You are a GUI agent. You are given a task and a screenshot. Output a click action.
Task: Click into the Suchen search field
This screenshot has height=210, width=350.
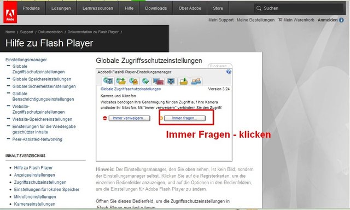click(299, 8)
